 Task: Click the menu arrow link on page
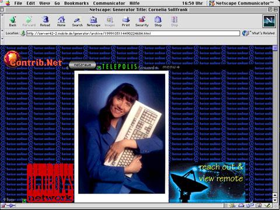(171, 67)
